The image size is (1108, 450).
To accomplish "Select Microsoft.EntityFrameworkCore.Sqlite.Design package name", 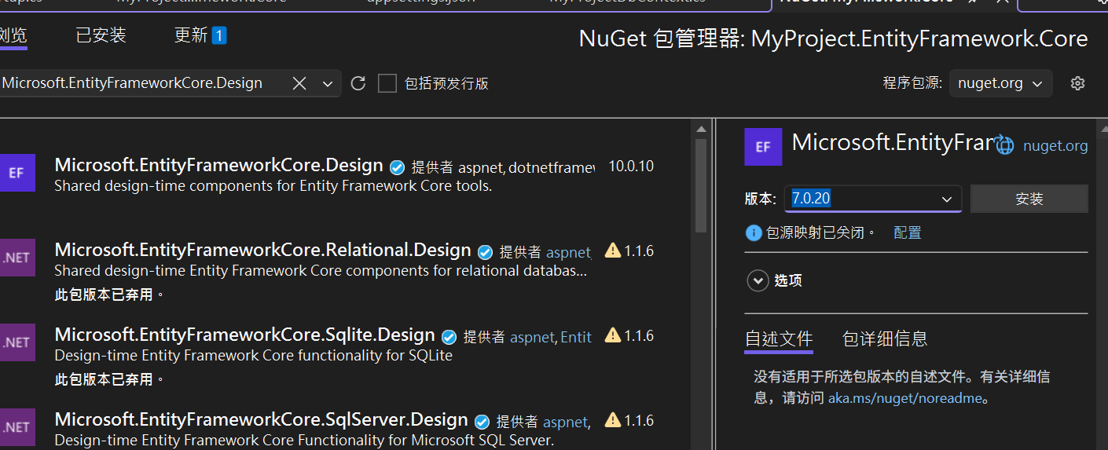I will click(x=244, y=335).
